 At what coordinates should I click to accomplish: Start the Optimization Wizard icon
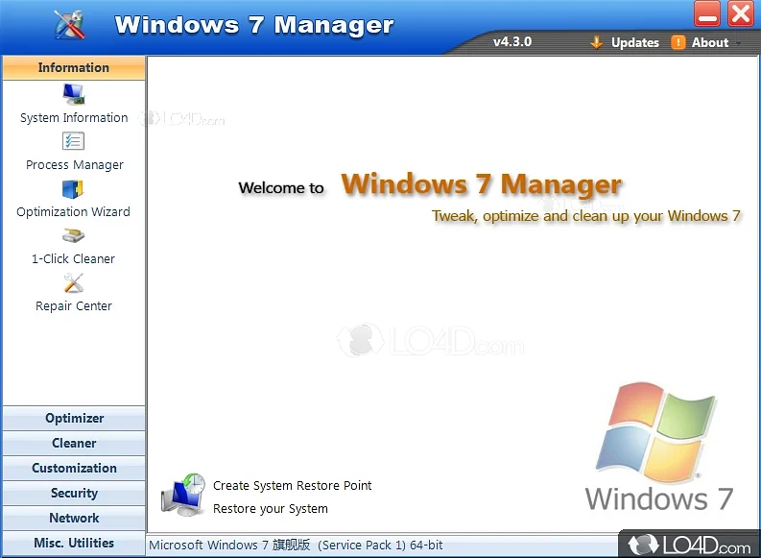click(73, 189)
